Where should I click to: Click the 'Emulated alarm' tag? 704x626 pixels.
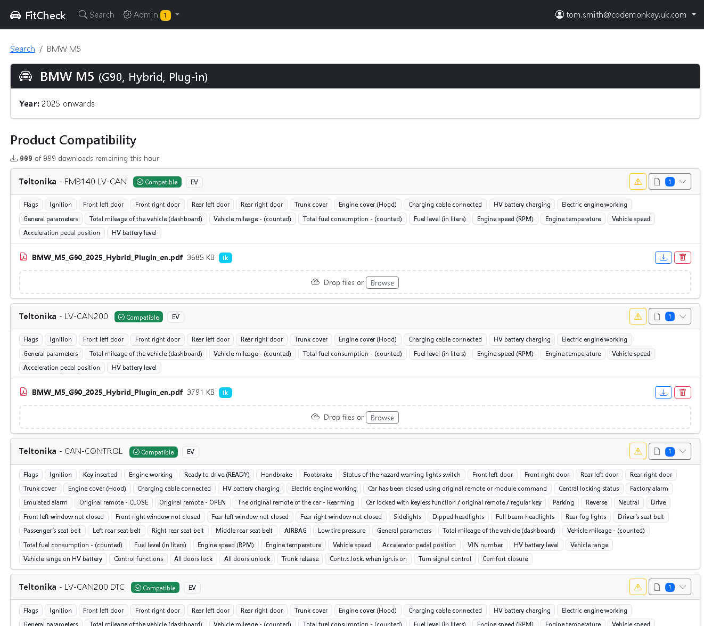(46, 502)
